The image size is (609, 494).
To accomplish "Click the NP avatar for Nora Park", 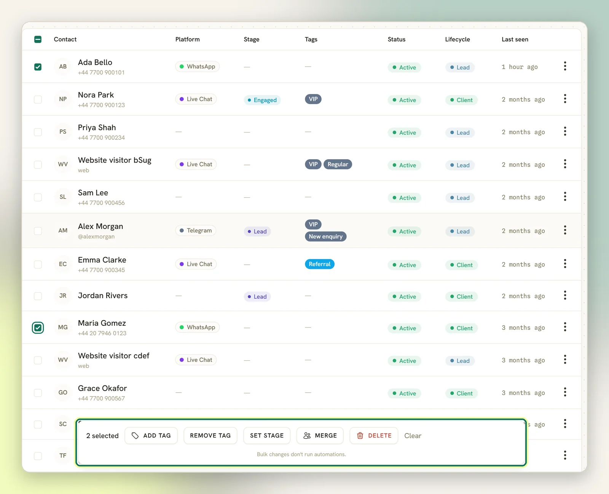I will point(63,99).
